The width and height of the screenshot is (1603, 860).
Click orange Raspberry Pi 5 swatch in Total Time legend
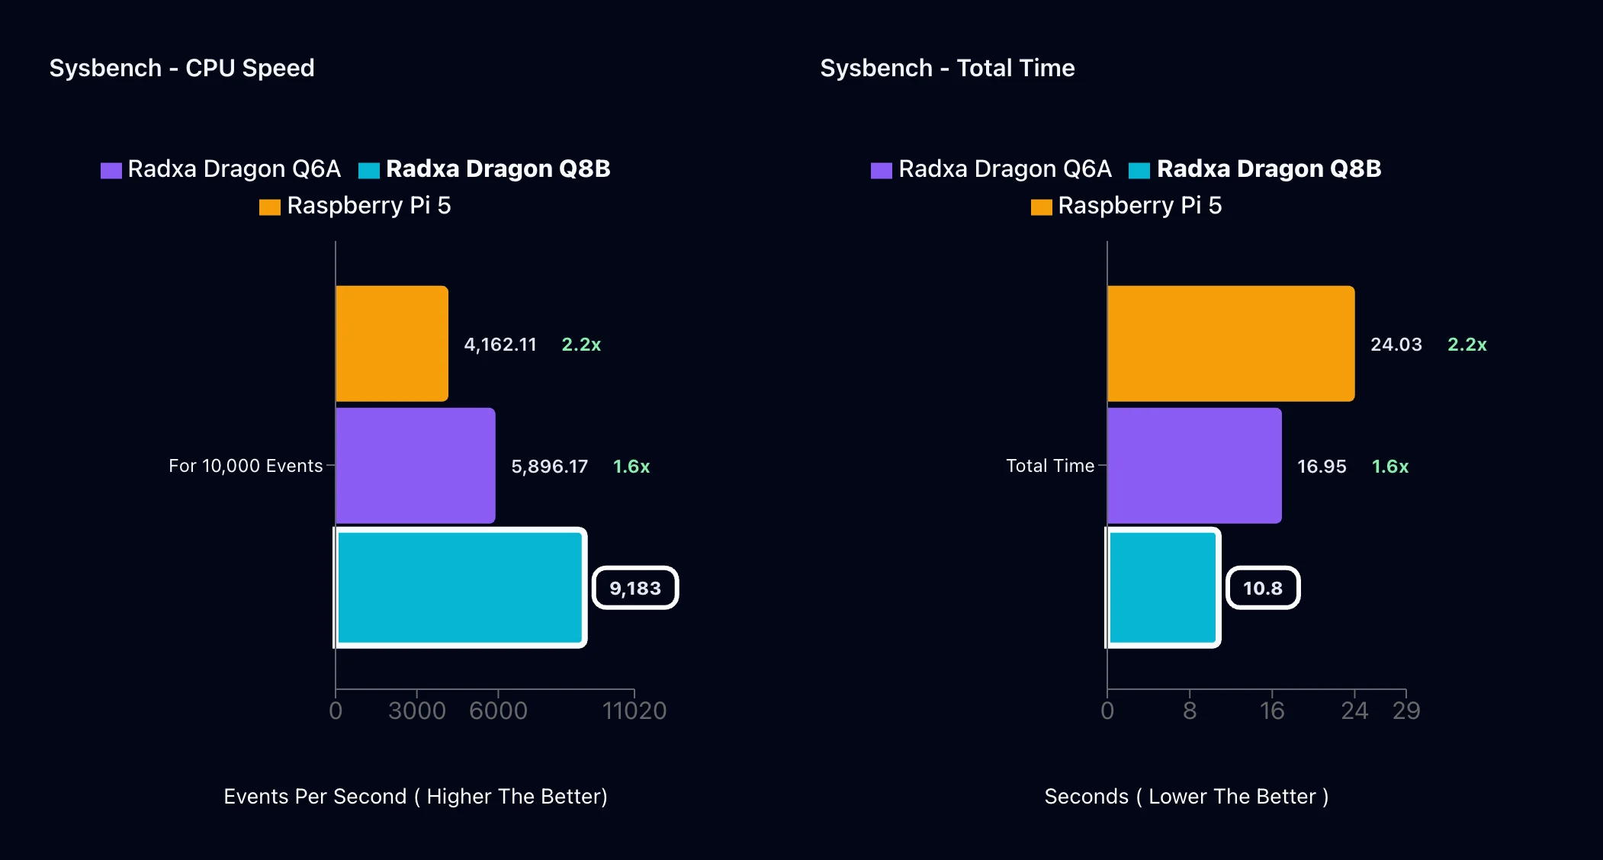(1042, 207)
